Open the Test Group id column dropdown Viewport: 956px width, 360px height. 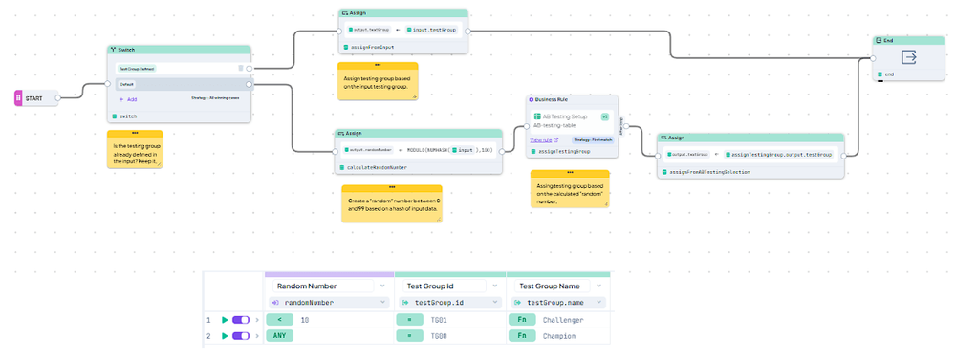coord(494,286)
